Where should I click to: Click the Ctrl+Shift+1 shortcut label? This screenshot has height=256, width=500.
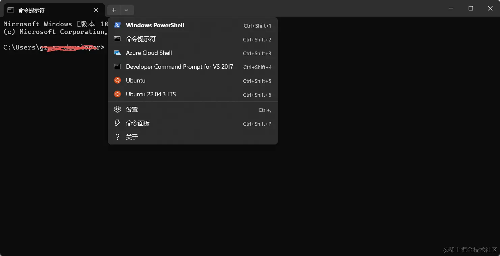tap(257, 26)
